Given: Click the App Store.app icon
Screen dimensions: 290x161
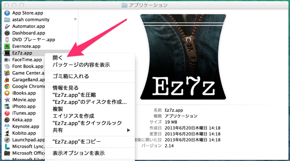Looking at the screenshot, I should click(7, 13).
